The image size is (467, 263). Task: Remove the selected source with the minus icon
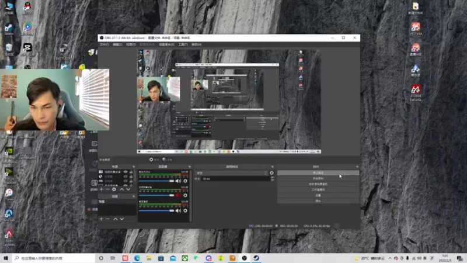coord(107,189)
